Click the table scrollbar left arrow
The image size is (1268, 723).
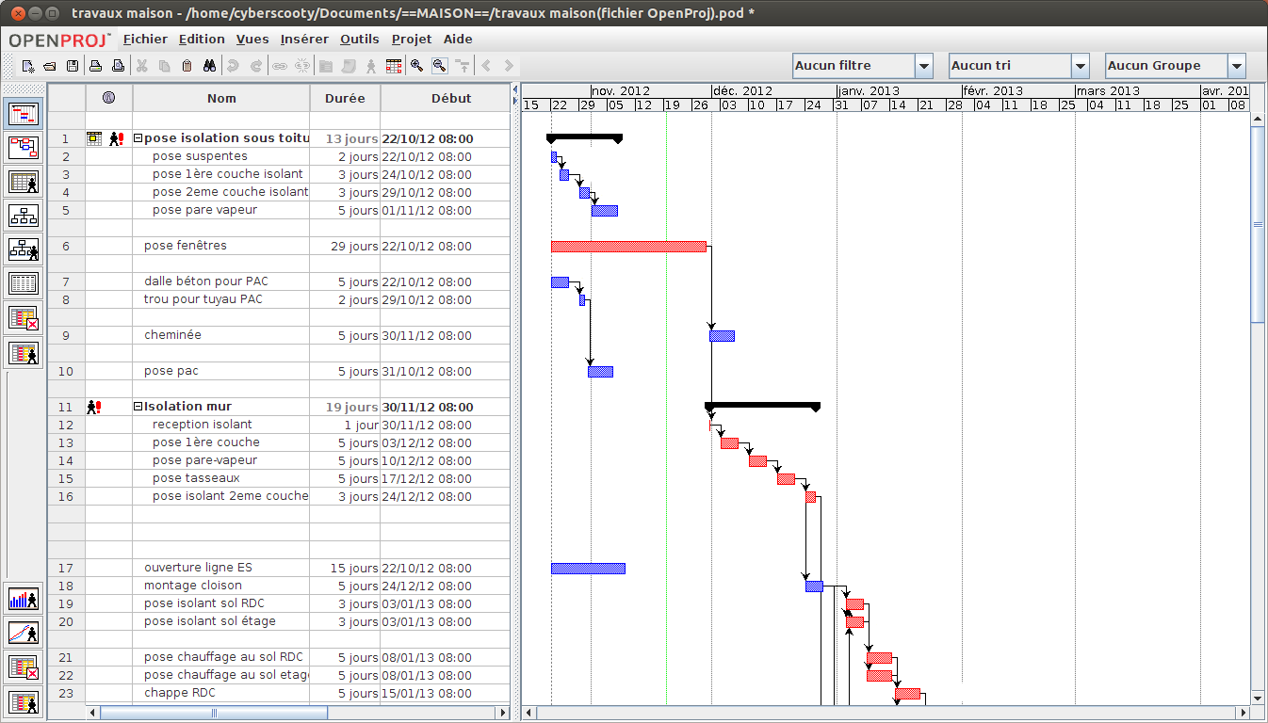[92, 713]
